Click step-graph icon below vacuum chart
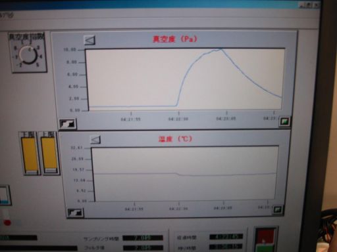 (x=68, y=124)
